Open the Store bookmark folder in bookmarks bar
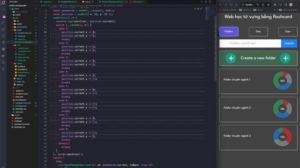Screen dimensions: 300x168 (x=258, y=10)
